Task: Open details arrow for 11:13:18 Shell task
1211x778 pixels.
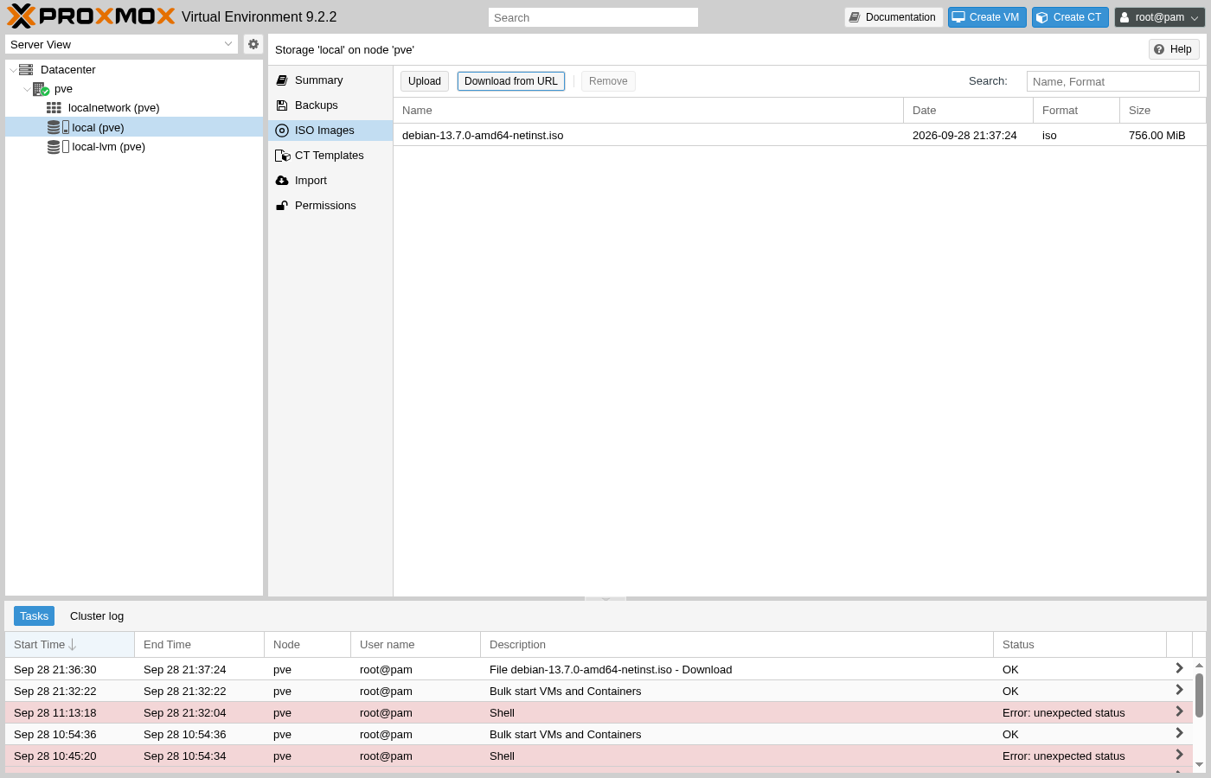Action: click(x=1179, y=711)
